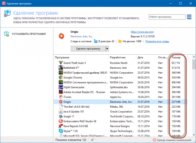Click the NVIDIA graphics driver 368.81 icon
This screenshot has height=143, width=196.
pos(61,73)
